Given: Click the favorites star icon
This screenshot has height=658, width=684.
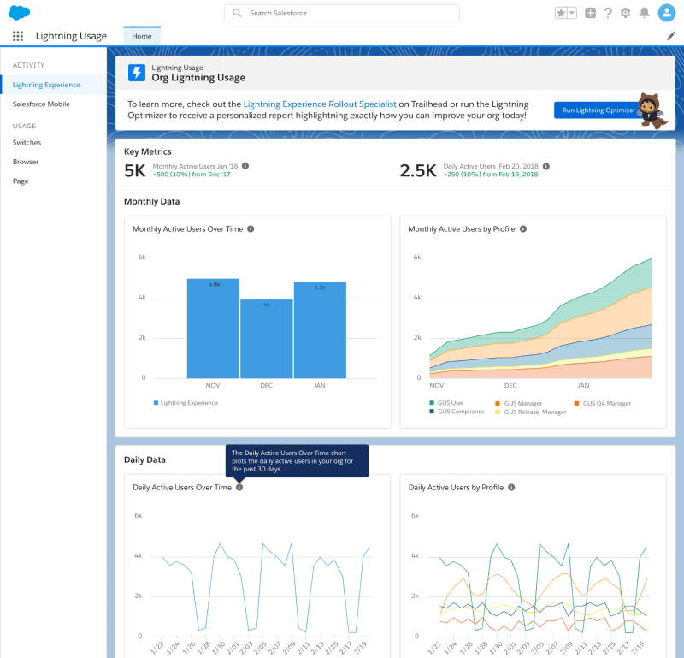Looking at the screenshot, I should coord(561,13).
